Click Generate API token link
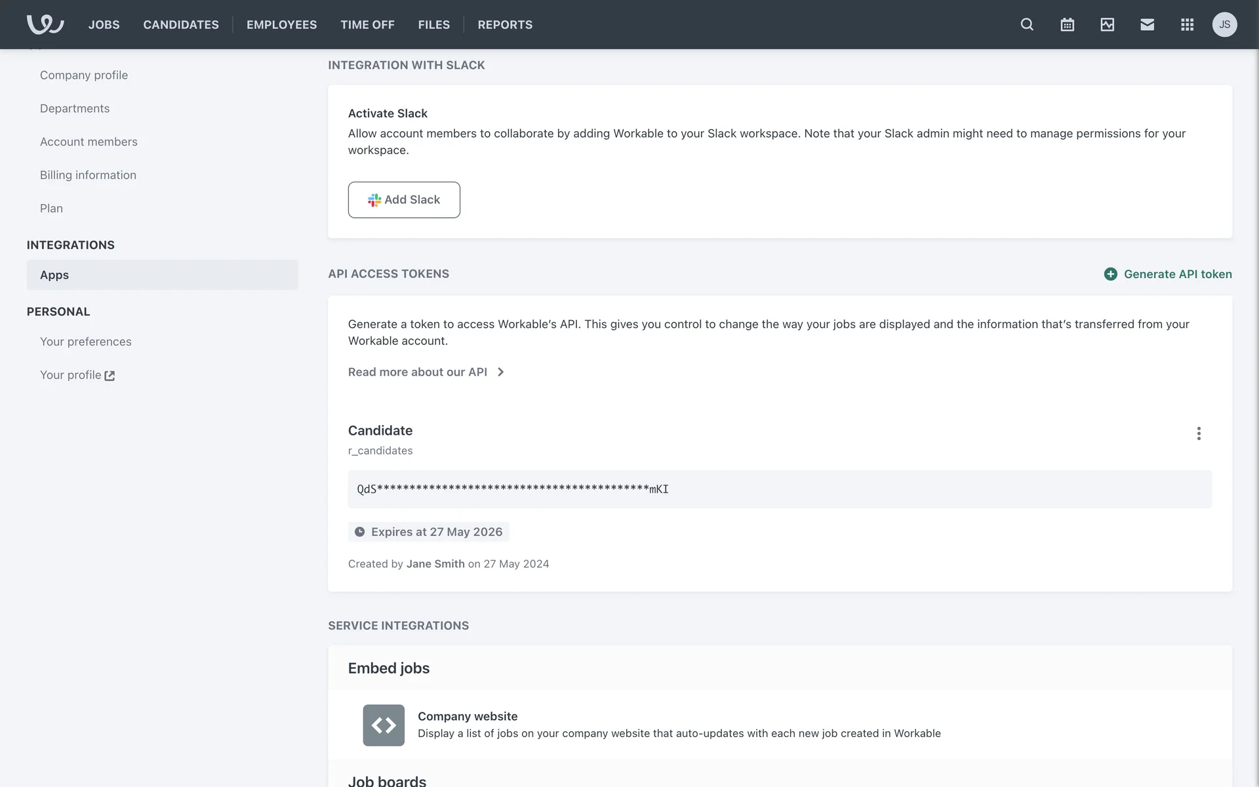The height and width of the screenshot is (787, 1259). 1168,274
